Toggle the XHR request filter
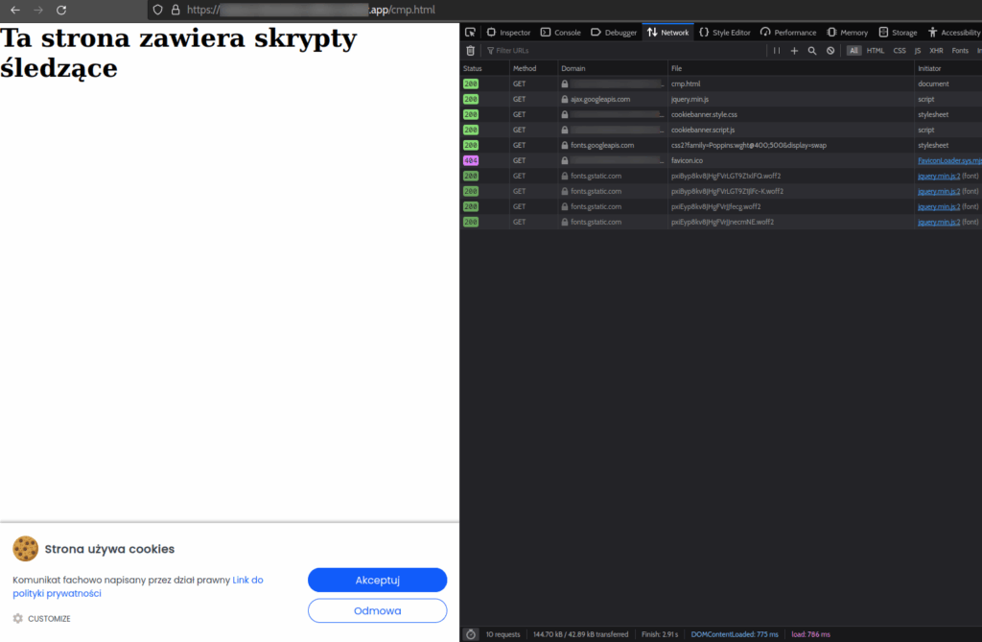The height and width of the screenshot is (642, 982). (936, 51)
